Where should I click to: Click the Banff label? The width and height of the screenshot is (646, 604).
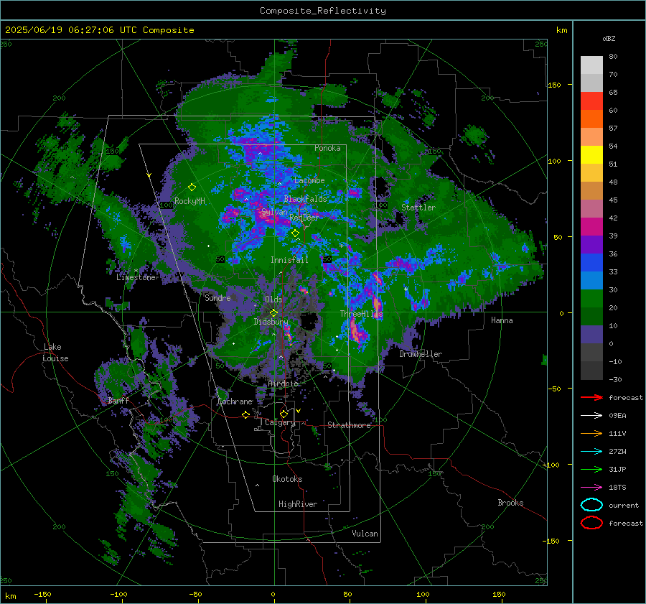tap(118, 401)
